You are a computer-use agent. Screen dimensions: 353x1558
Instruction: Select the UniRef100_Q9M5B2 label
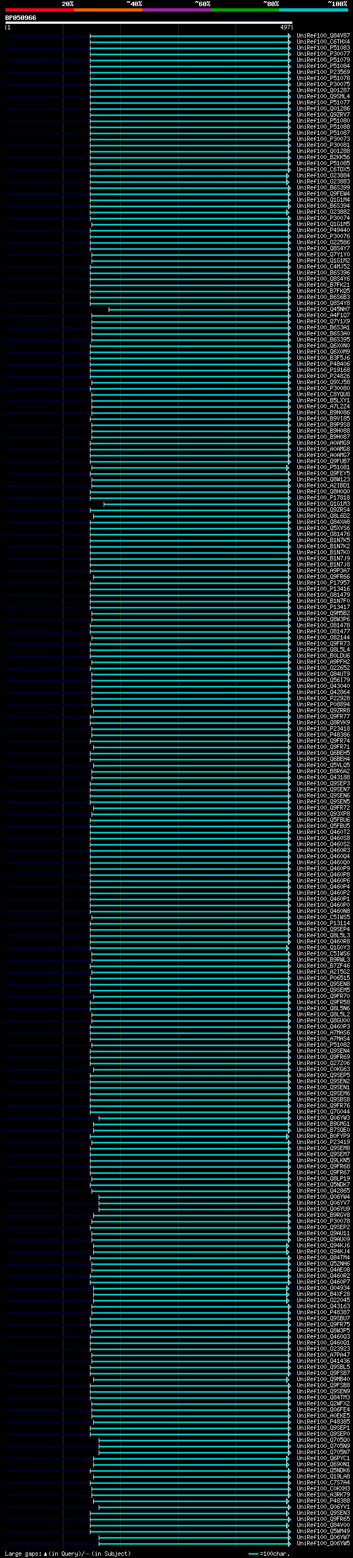pos(323,613)
